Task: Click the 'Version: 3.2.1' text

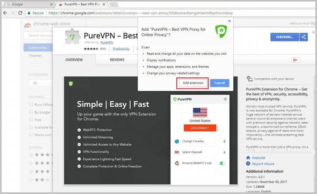Action: coord(255,177)
